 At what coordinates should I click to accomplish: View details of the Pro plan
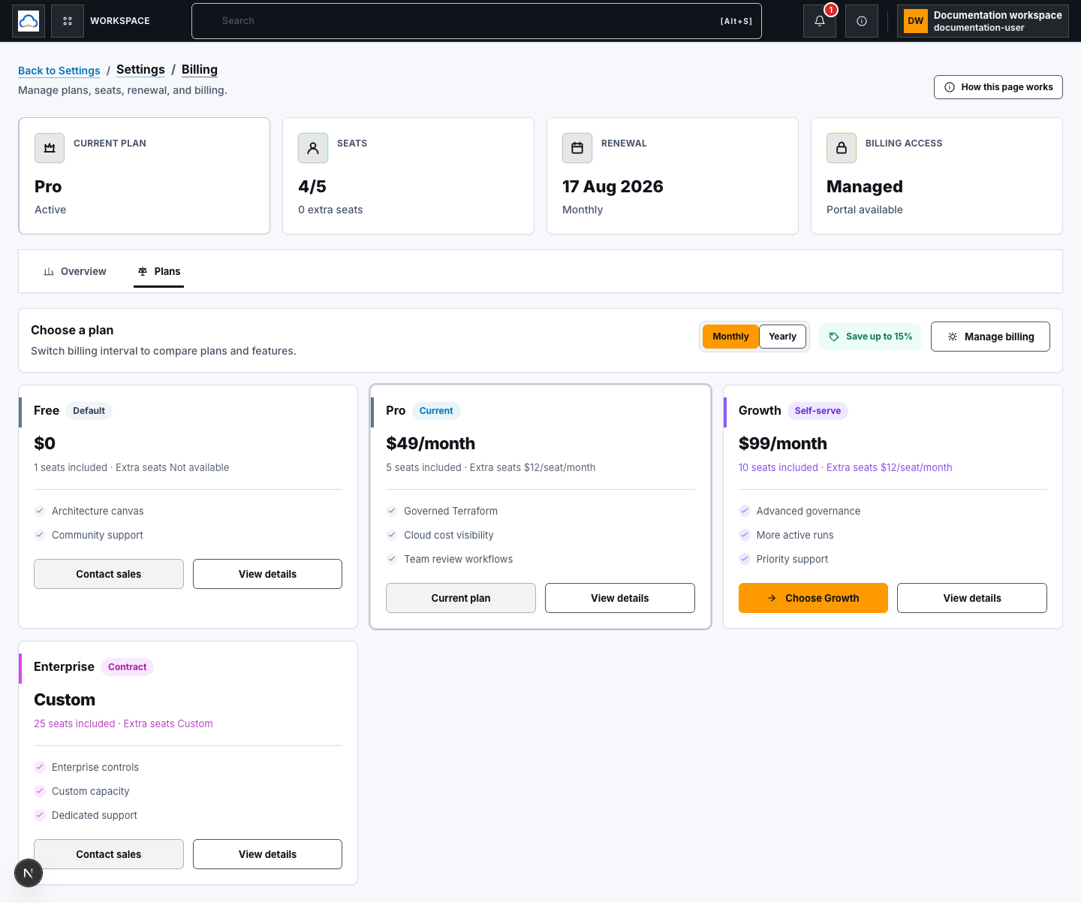coord(620,598)
